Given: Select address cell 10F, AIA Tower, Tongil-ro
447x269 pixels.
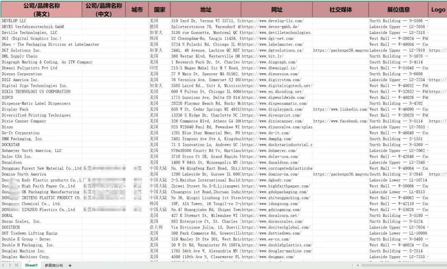Looking at the screenshot, I should (206, 204).
